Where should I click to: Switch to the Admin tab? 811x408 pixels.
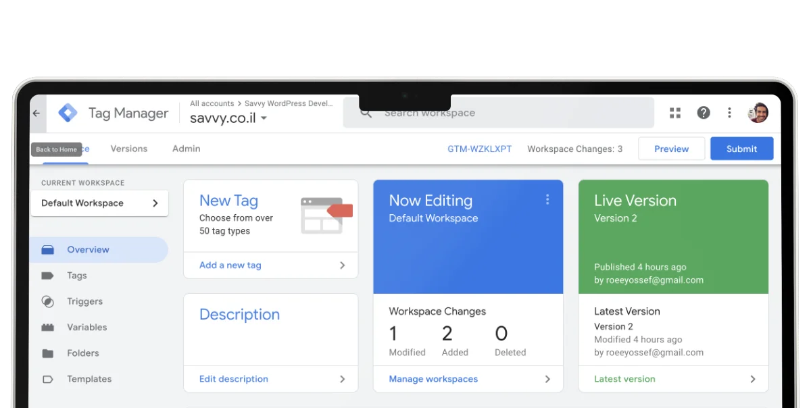click(186, 149)
